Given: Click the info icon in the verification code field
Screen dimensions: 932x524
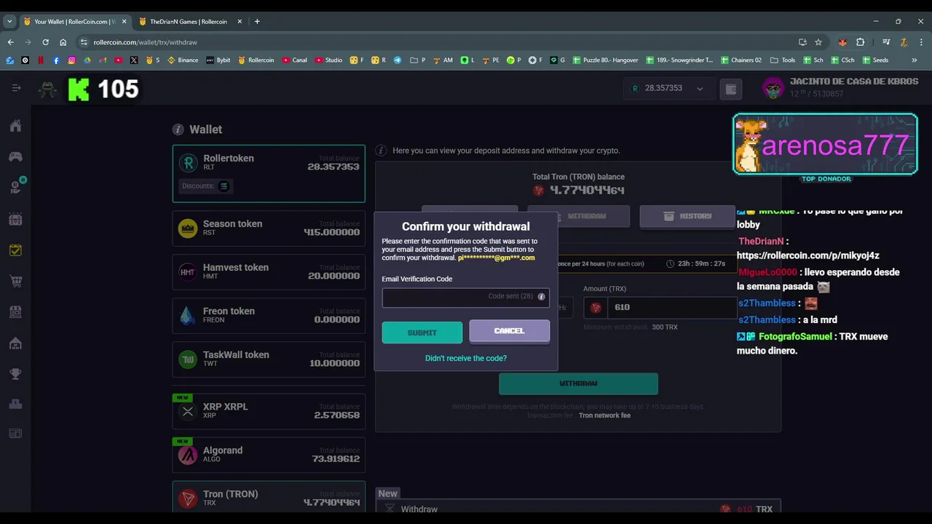Looking at the screenshot, I should [x=541, y=297].
